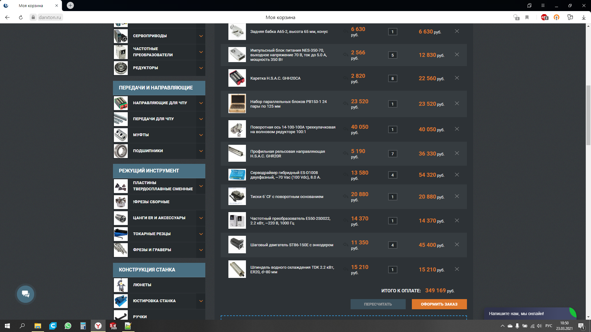Screen dimensions: 591x332
Task: Open browser downloads arrow icon
Action: [x=584, y=18]
